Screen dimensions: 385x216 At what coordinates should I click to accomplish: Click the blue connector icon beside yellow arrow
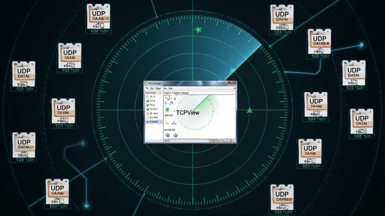coord(174,123)
